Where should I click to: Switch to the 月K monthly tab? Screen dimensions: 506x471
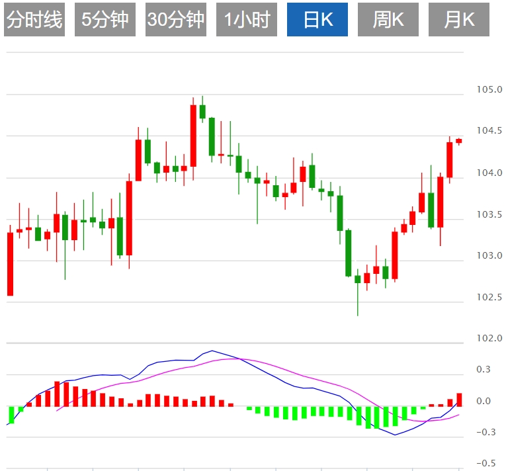click(458, 19)
